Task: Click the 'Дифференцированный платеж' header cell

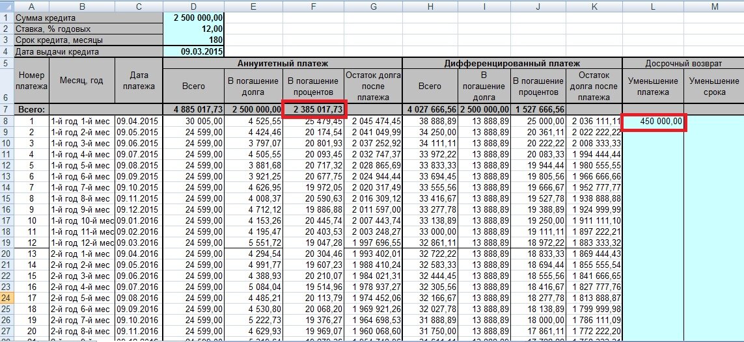Action: (512, 63)
